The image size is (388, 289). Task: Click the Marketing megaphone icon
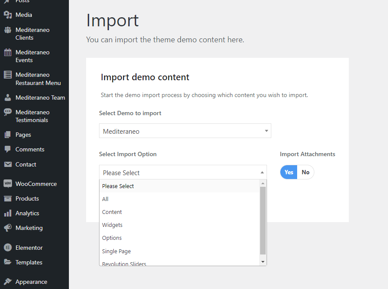(x=8, y=228)
